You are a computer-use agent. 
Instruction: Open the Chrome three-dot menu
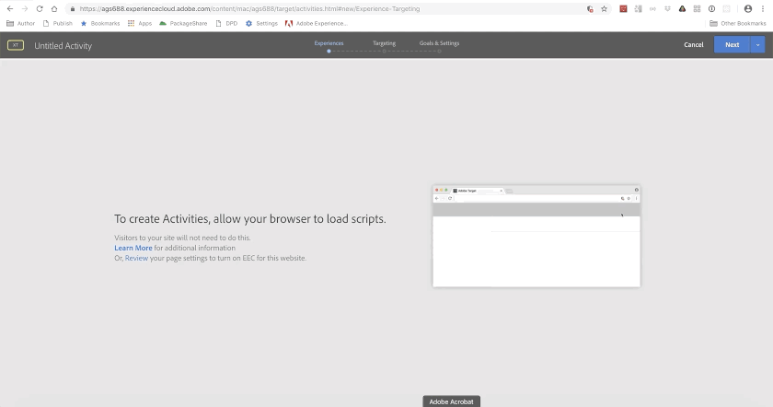tap(763, 9)
